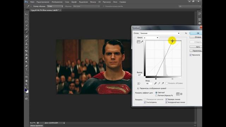This screenshot has width=226, height=127.
Task: Choose pencil draw-curve mode icon
Action: (x=142, y=42)
